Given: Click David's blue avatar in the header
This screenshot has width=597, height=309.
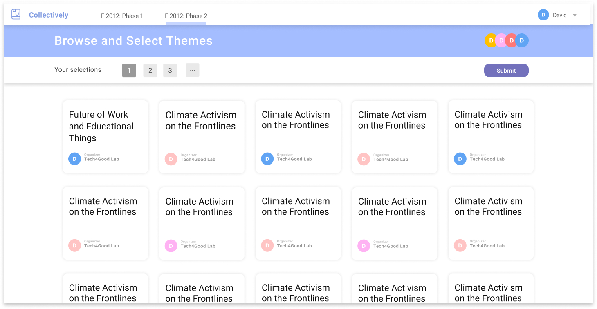Looking at the screenshot, I should [x=543, y=15].
